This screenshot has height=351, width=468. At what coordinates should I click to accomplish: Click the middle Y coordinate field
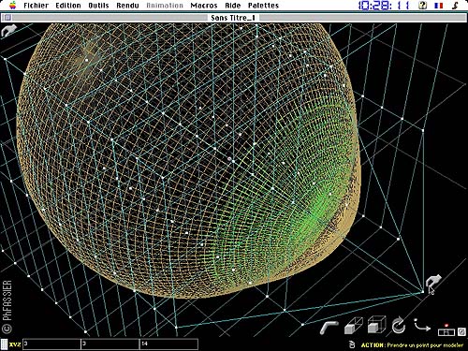click(x=110, y=344)
